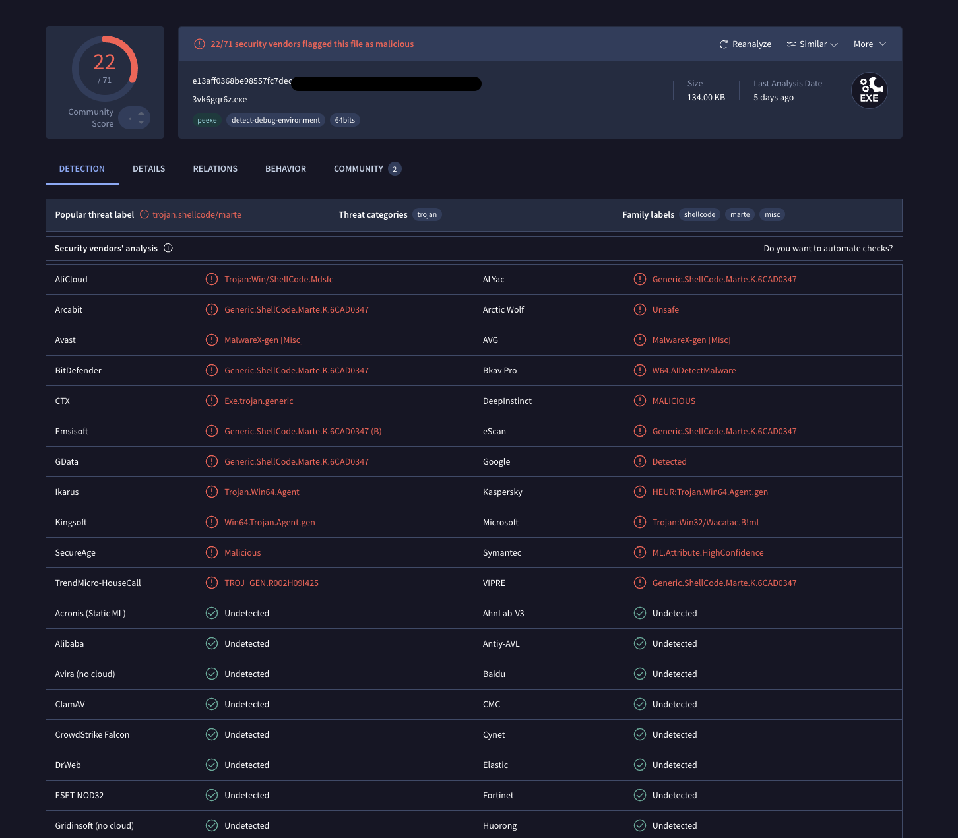Click the file name 3vk6gqr6z.exe
The height and width of the screenshot is (838, 958).
click(x=220, y=100)
